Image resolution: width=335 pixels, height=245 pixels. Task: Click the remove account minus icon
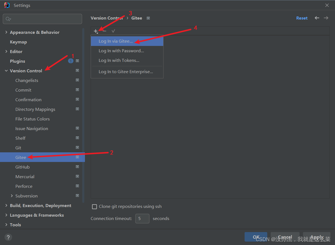(x=104, y=31)
